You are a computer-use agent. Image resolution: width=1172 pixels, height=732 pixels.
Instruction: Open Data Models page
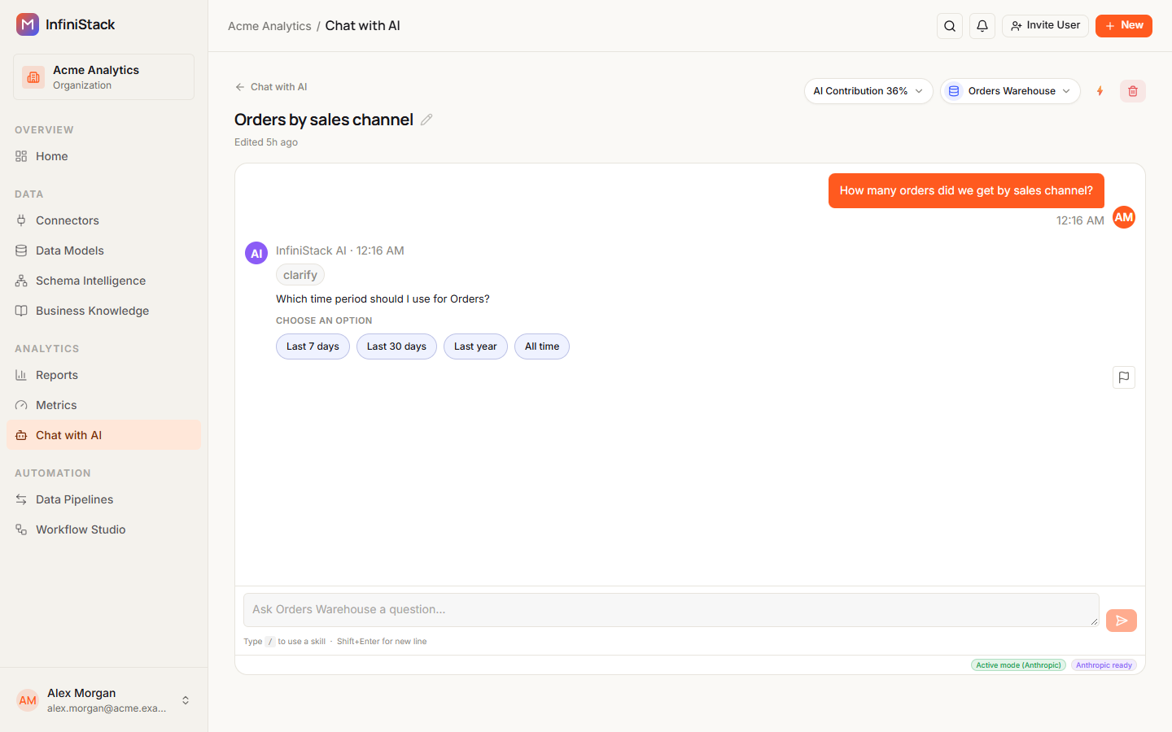(103, 251)
